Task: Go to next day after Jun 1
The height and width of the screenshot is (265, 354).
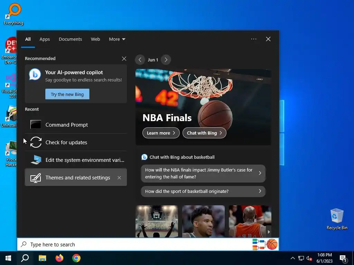Action: (x=166, y=60)
